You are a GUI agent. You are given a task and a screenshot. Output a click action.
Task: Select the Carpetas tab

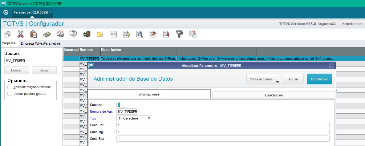(x=9, y=43)
